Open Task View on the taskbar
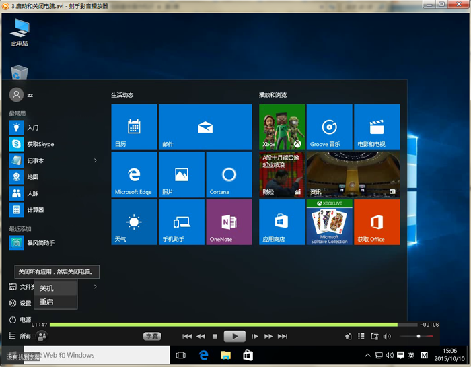 coord(180,355)
